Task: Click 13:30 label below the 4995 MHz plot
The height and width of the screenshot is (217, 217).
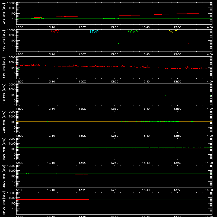Action: point(114,163)
